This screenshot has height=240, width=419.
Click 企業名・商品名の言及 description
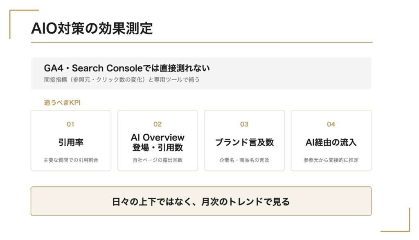coord(244,160)
